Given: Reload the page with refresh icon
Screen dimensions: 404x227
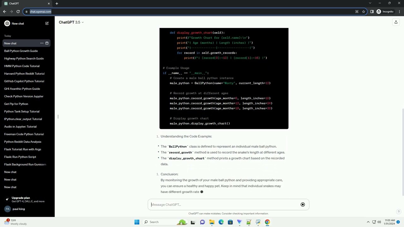Looking at the screenshot, I should [18, 12].
